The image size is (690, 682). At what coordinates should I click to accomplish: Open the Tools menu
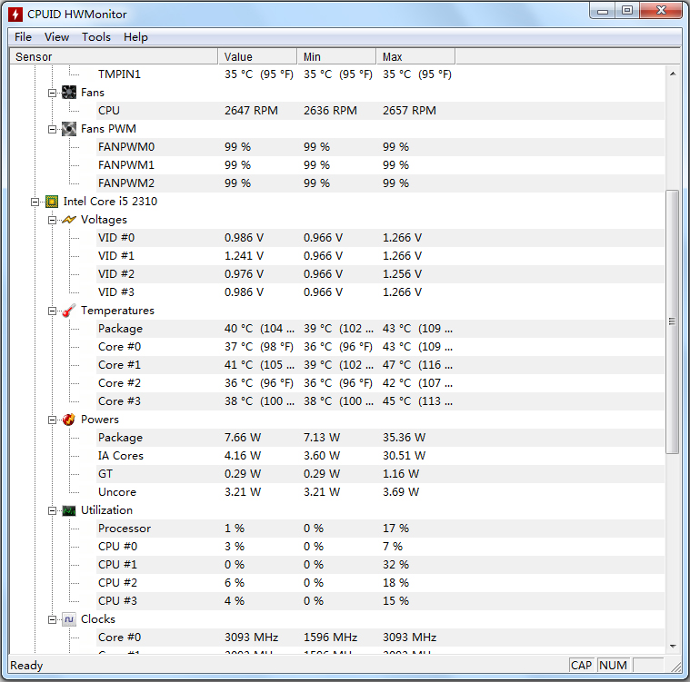coord(96,37)
